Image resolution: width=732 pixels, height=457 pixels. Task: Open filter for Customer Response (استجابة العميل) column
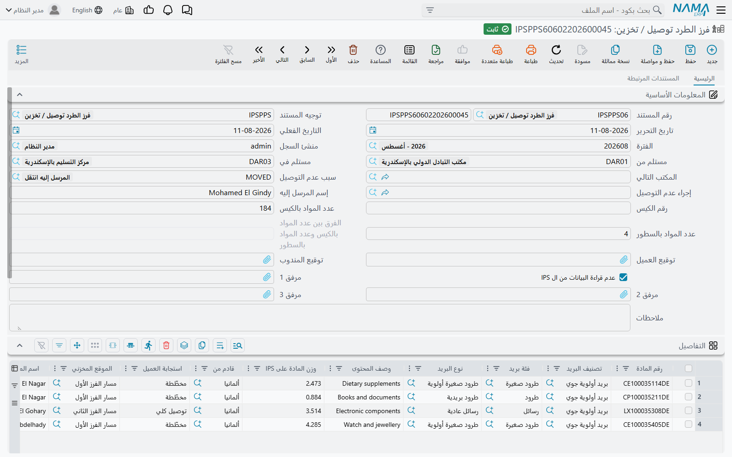pos(135,368)
